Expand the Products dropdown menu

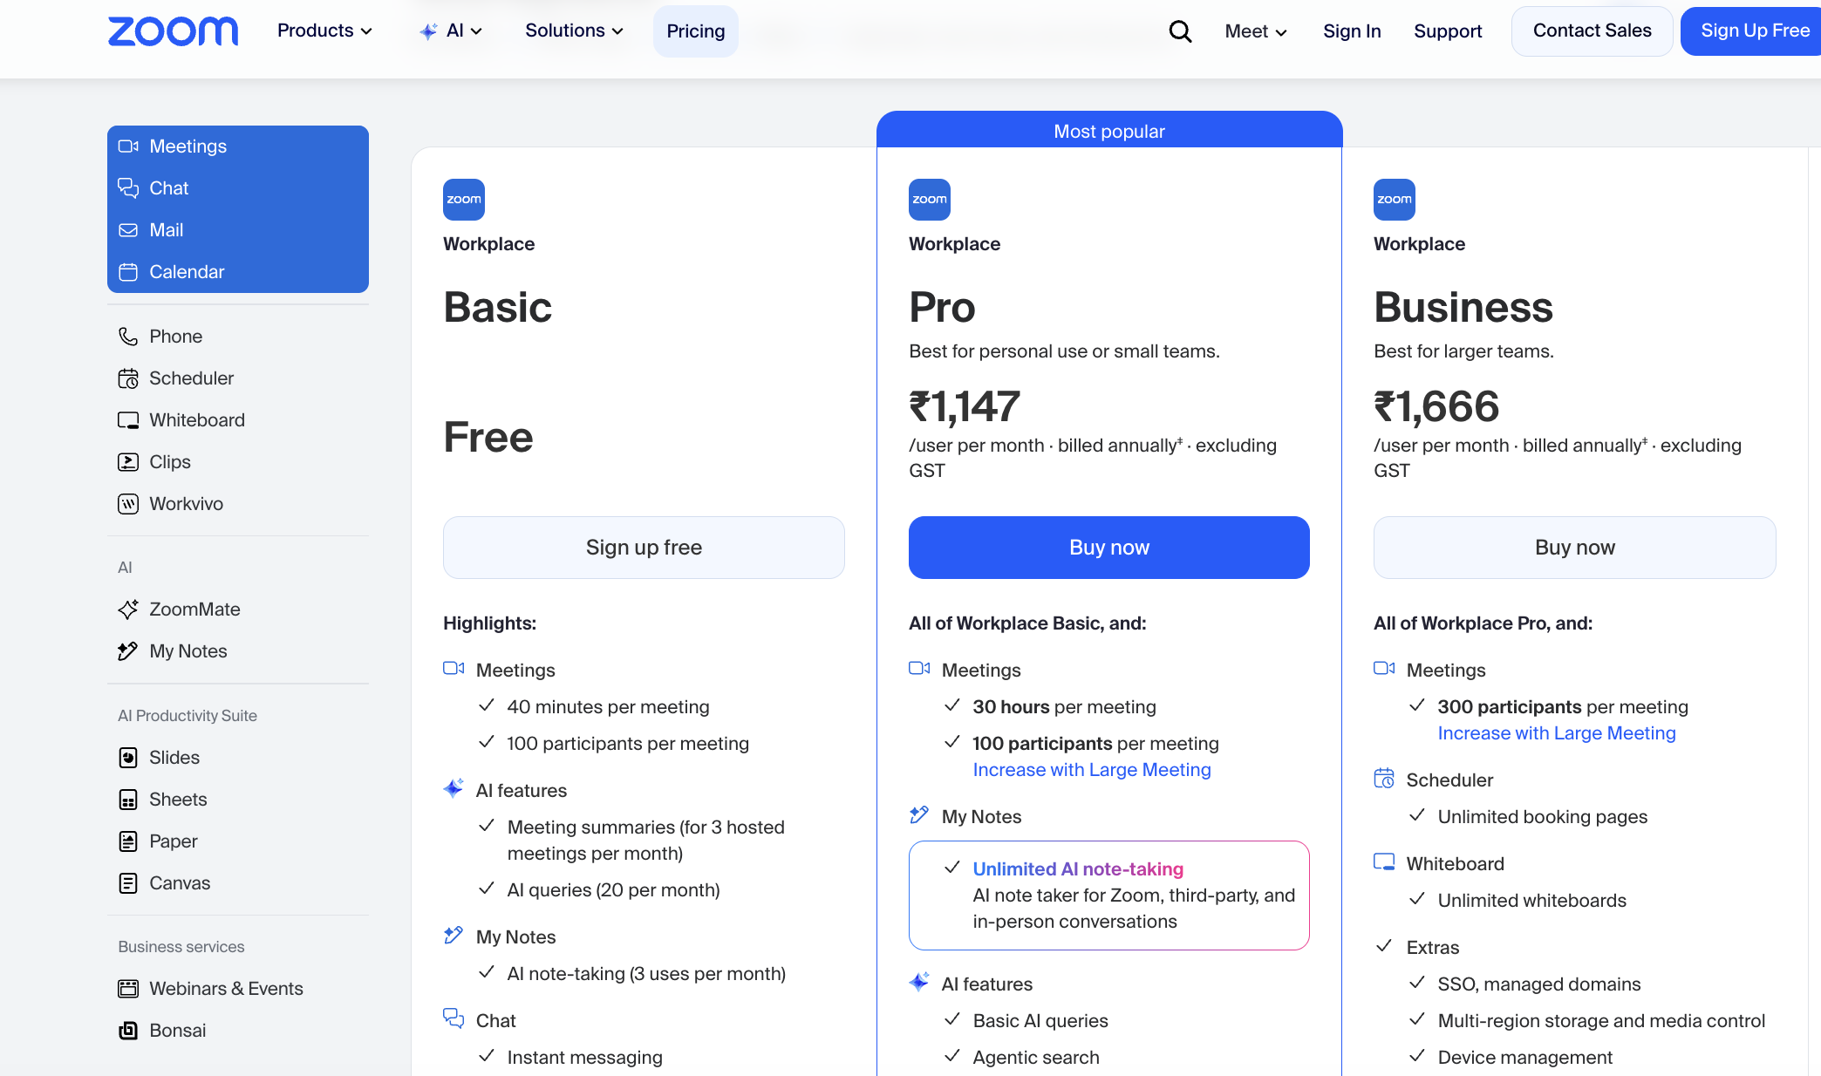pyautogui.click(x=324, y=31)
